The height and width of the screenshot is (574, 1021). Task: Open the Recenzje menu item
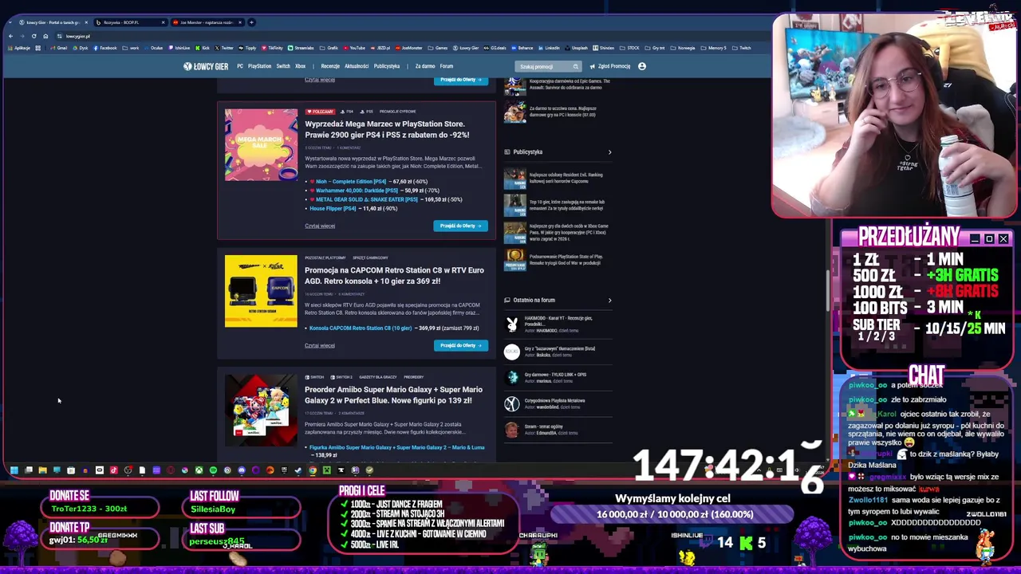pyautogui.click(x=330, y=66)
